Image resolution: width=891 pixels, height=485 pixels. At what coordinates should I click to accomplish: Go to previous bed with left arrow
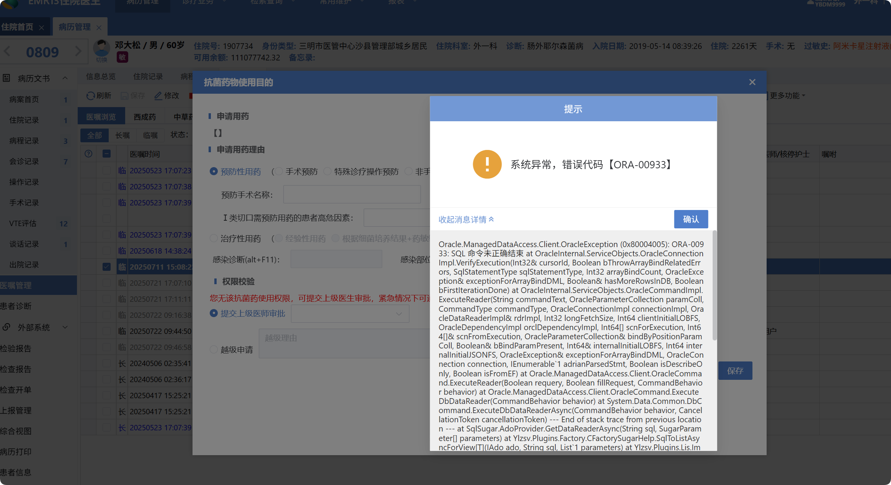point(7,52)
